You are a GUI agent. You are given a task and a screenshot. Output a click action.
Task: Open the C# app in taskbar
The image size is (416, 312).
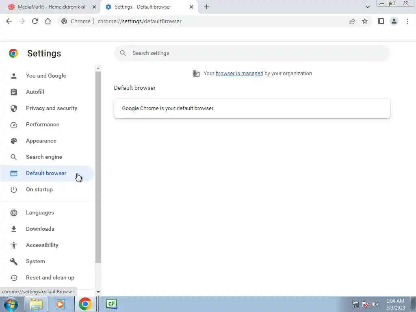111,304
